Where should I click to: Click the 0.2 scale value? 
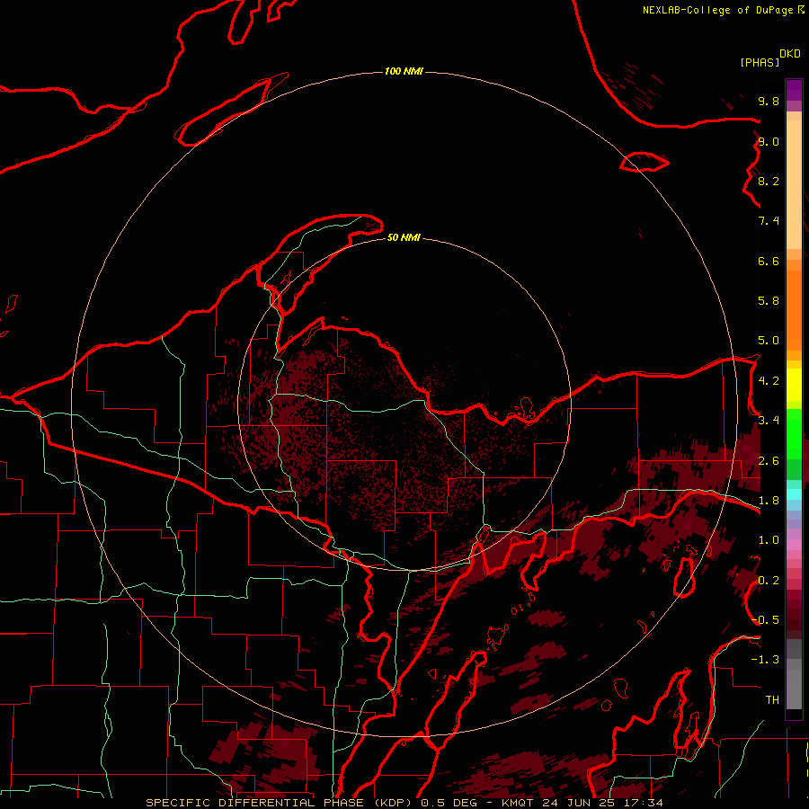click(x=769, y=581)
